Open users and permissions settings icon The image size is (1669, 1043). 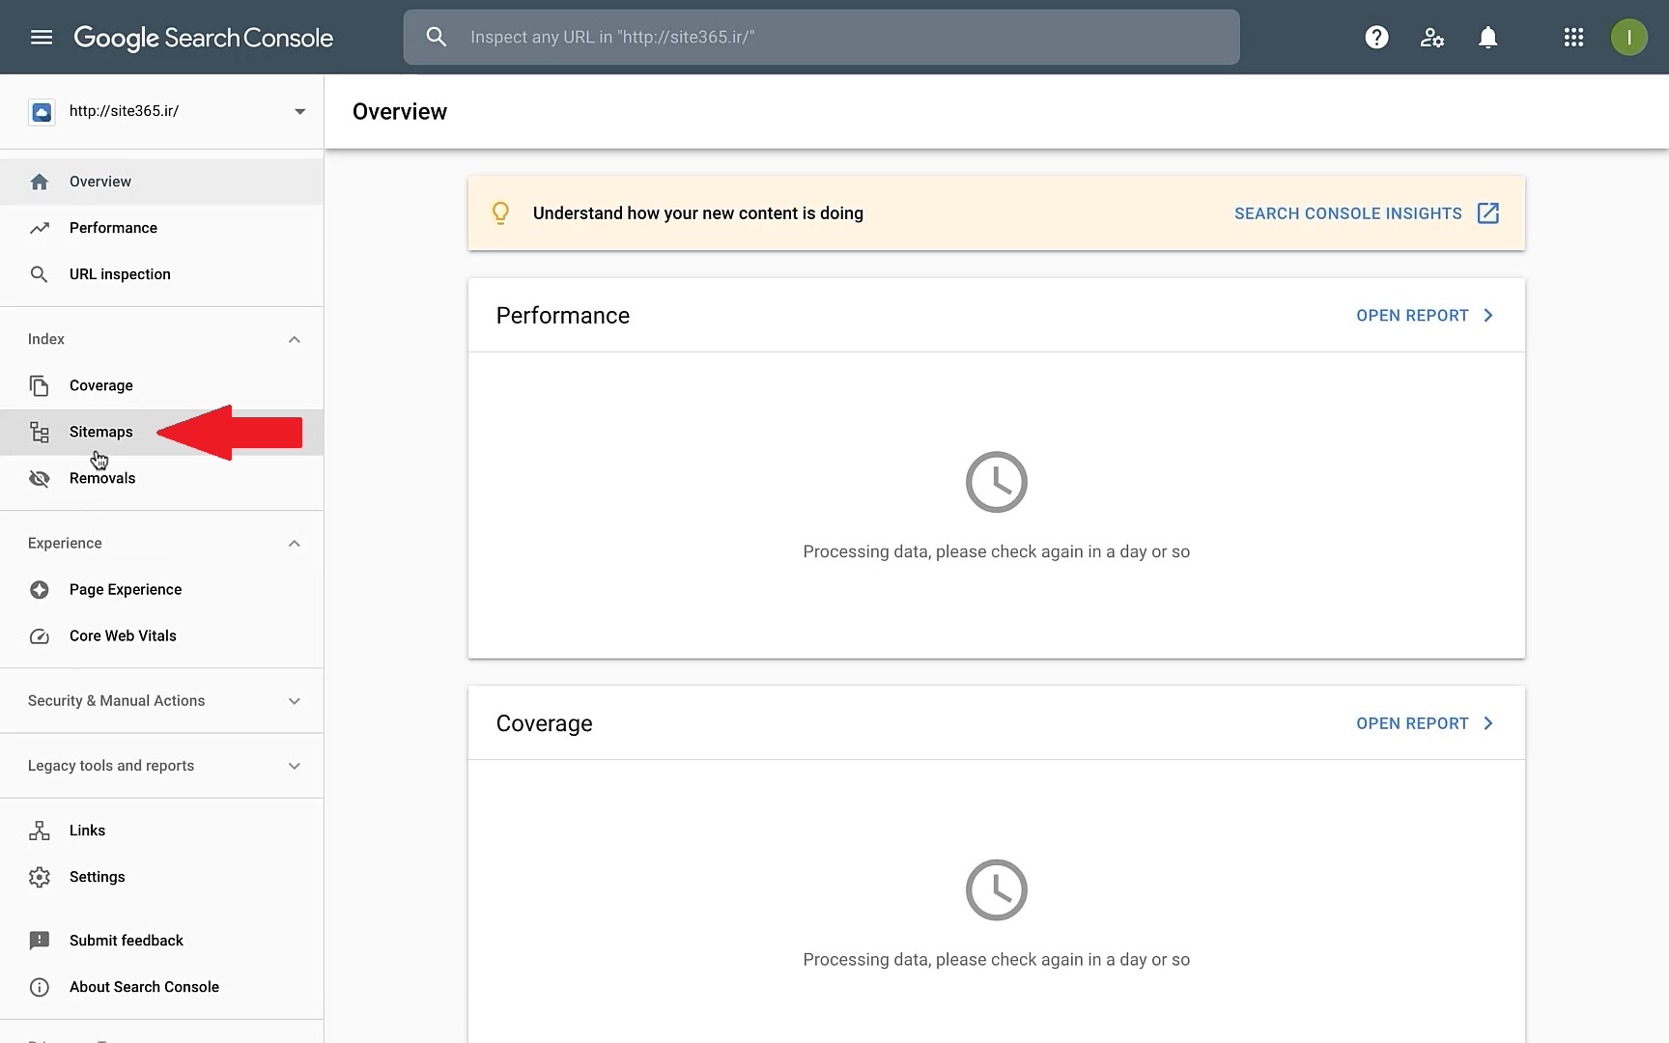[x=1431, y=38]
